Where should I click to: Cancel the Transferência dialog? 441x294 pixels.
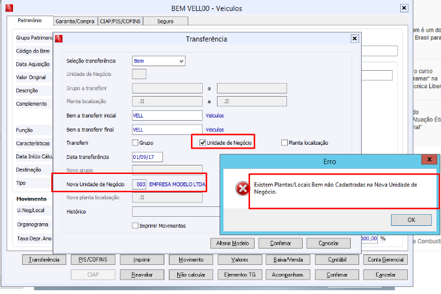point(329,243)
